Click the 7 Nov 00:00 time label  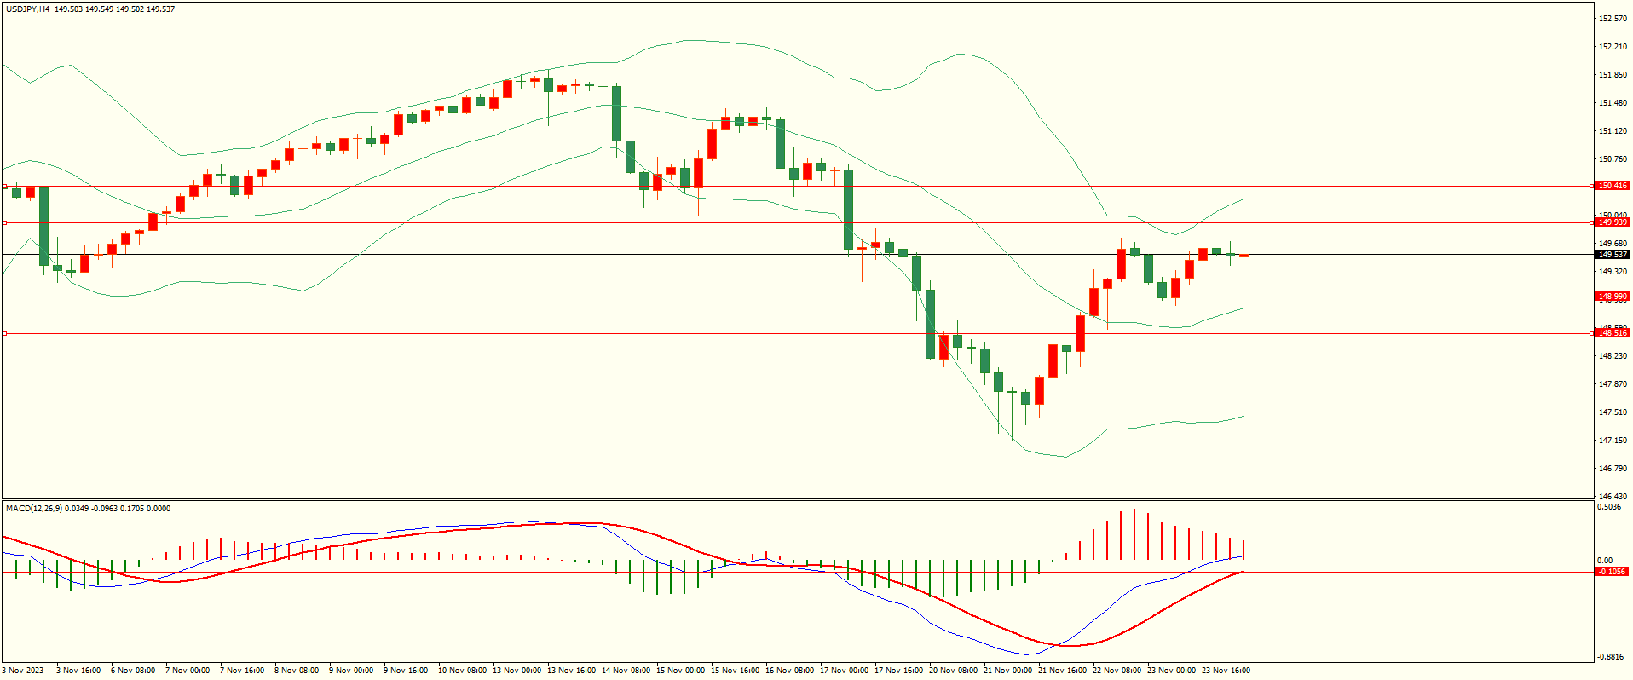point(188,671)
